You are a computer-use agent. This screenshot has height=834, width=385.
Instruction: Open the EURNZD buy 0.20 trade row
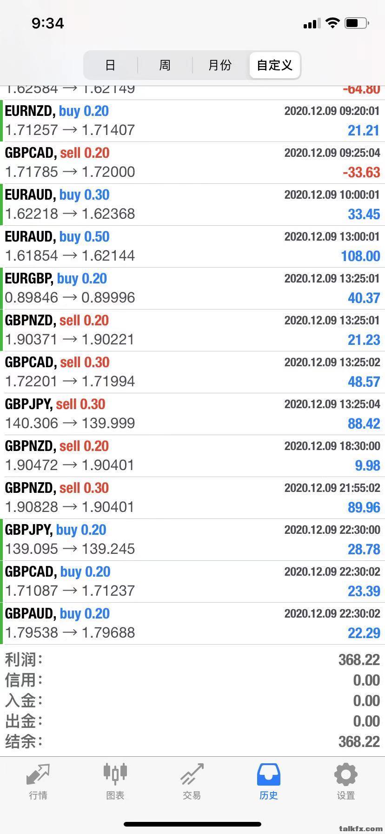point(192,121)
